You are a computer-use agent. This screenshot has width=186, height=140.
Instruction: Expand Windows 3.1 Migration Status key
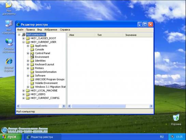(28, 87)
